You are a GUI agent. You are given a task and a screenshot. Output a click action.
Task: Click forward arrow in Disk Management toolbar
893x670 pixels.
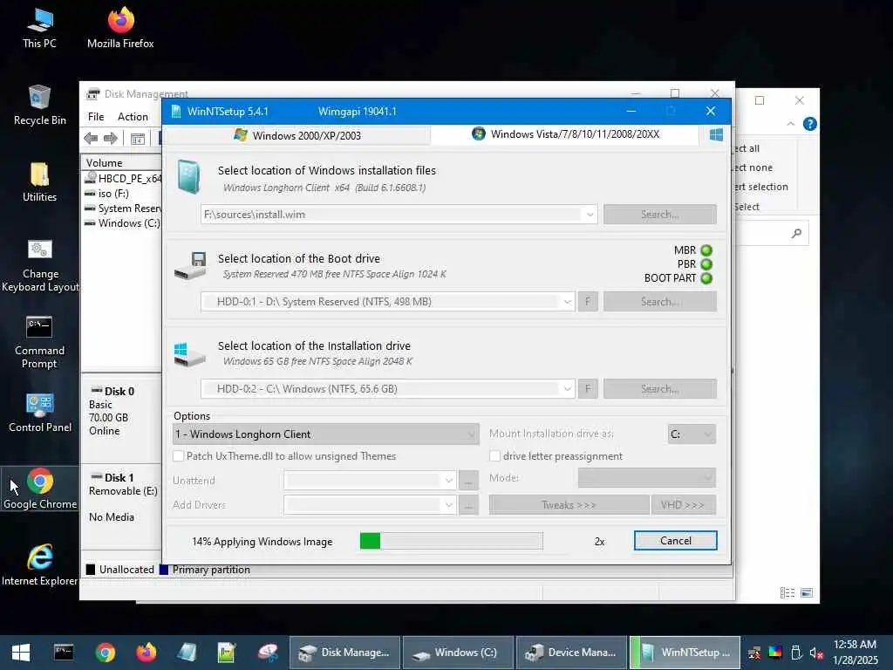(x=111, y=139)
